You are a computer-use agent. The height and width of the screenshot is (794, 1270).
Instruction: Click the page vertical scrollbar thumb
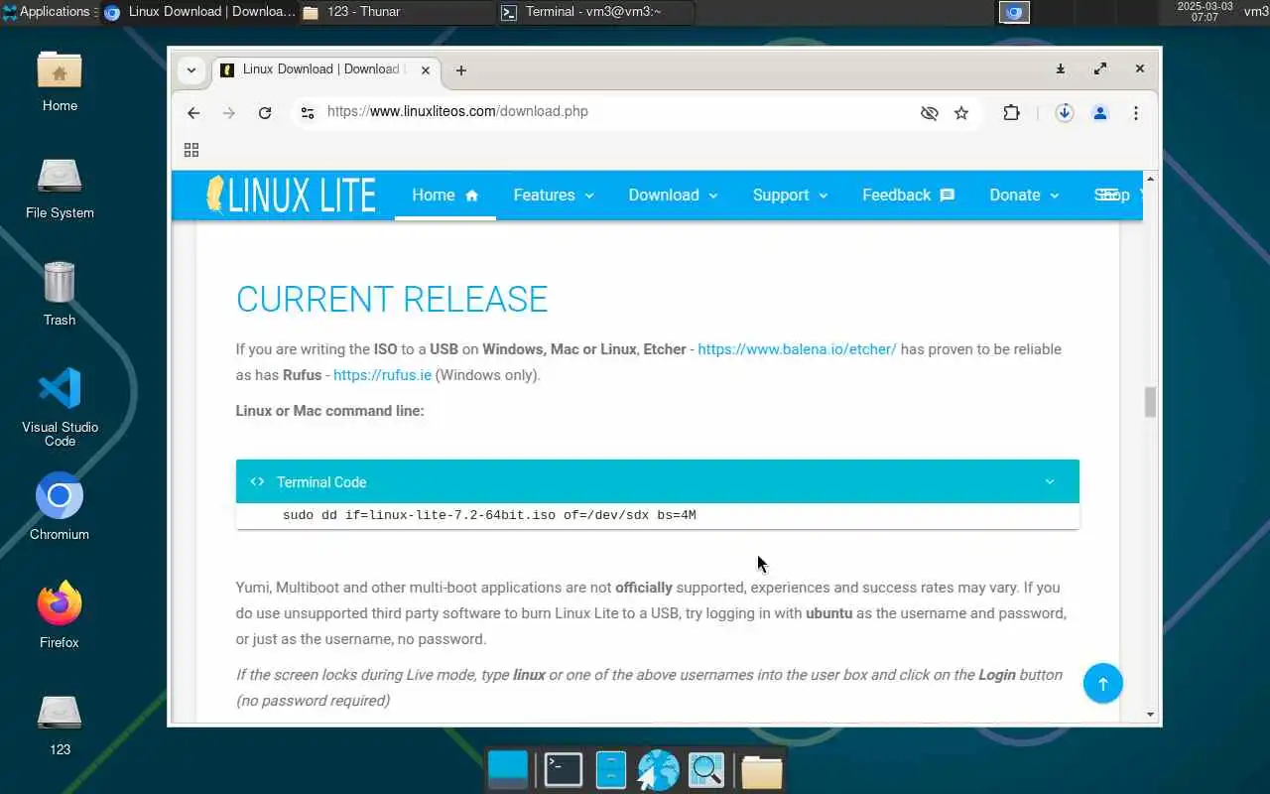click(x=1151, y=402)
